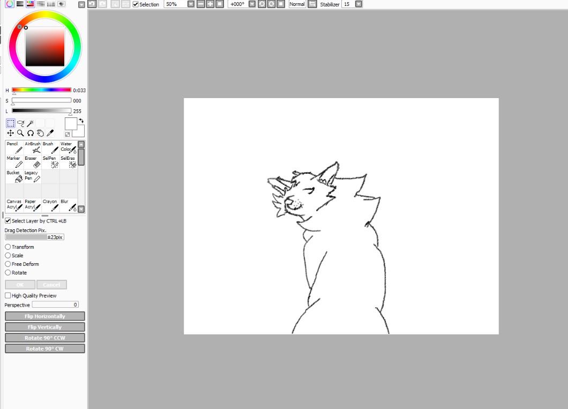The height and width of the screenshot is (409, 568).
Task: Choose the Scale radio option
Action: pos(8,256)
